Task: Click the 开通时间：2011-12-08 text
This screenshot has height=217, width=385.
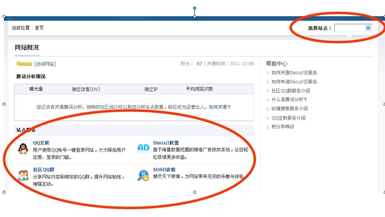Action: point(230,64)
